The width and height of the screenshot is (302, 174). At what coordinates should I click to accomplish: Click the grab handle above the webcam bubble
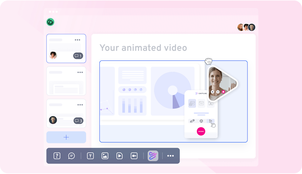(x=208, y=61)
